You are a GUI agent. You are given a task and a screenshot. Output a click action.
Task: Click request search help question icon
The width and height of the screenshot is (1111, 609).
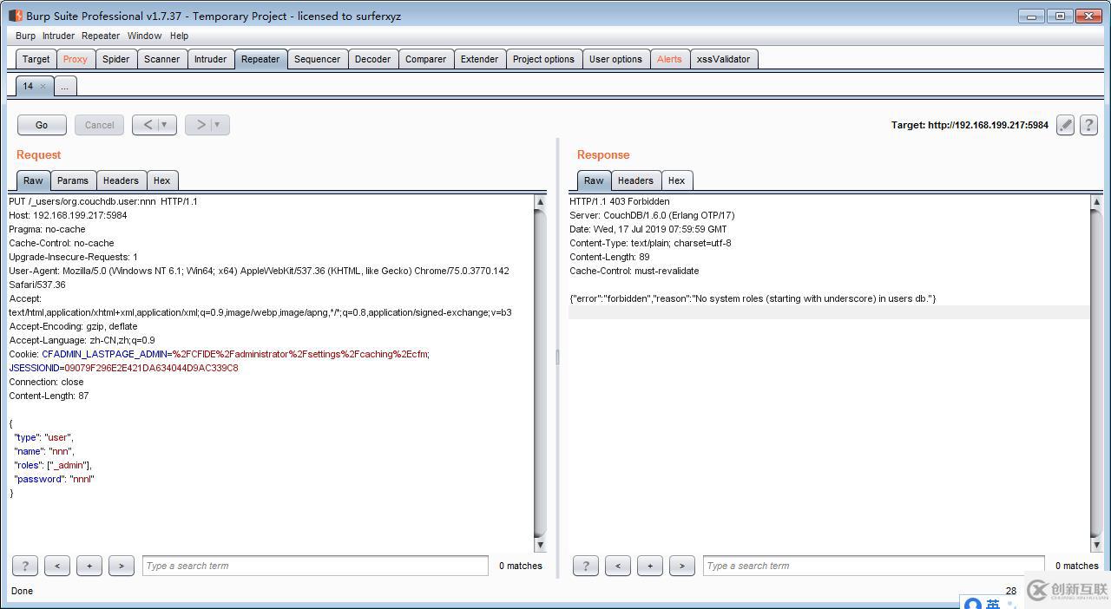(25, 566)
